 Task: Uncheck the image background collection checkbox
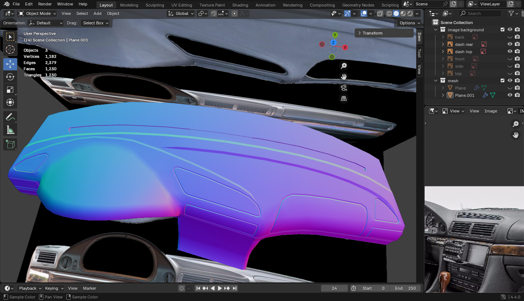click(503, 29)
